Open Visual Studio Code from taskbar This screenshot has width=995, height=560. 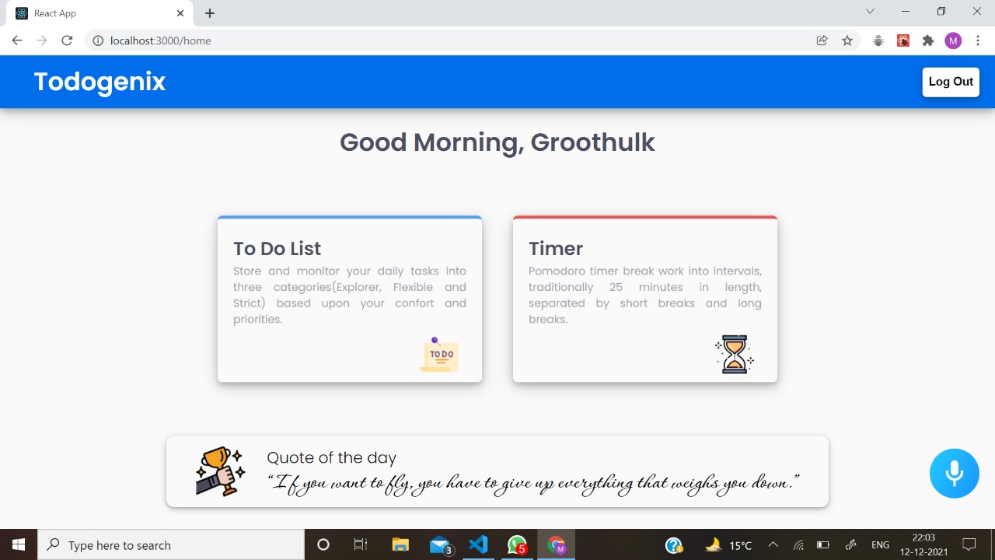(x=478, y=544)
